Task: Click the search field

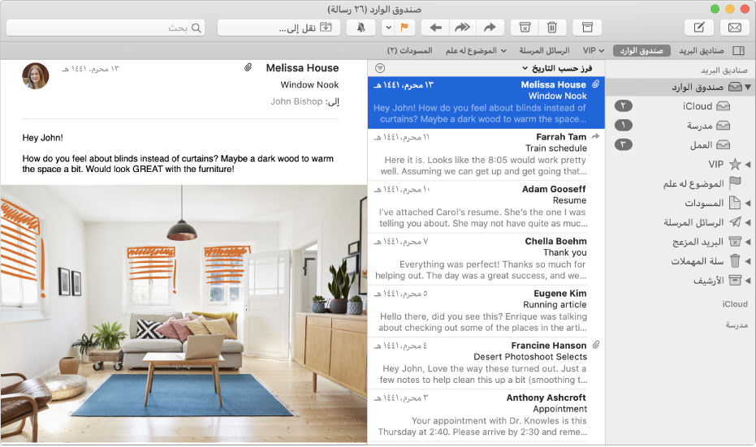Action: (106, 28)
